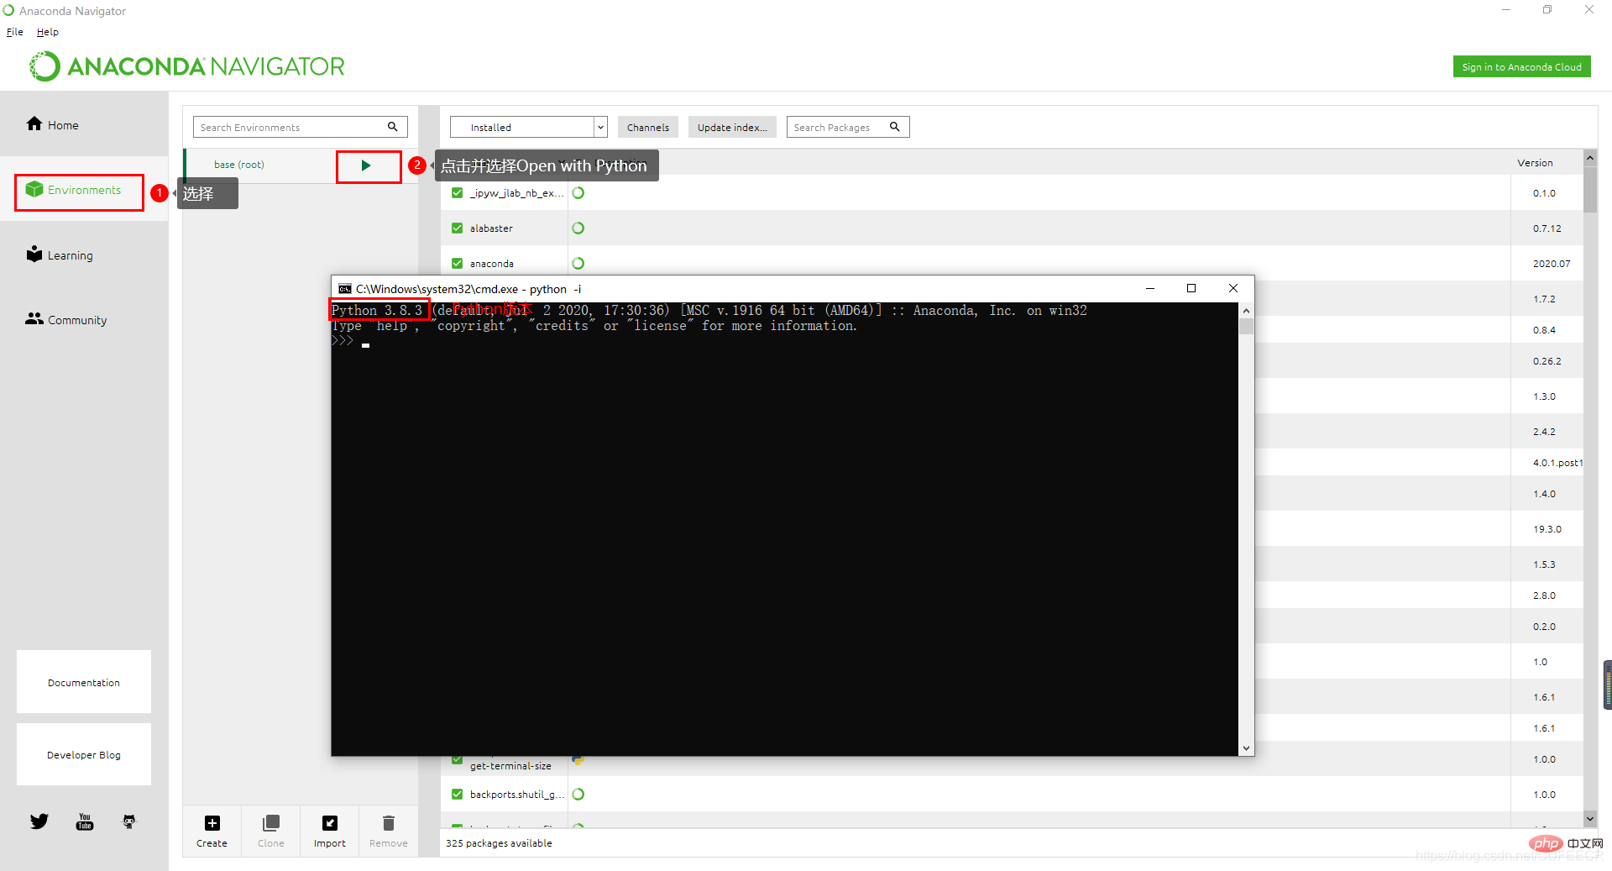Click the search magnifier in Search Environments
The image size is (1612, 871).
click(392, 127)
